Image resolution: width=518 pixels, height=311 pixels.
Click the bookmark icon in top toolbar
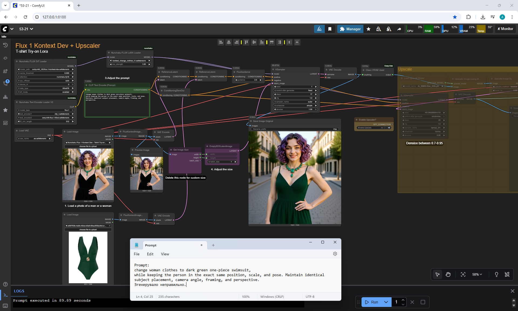coord(330,29)
